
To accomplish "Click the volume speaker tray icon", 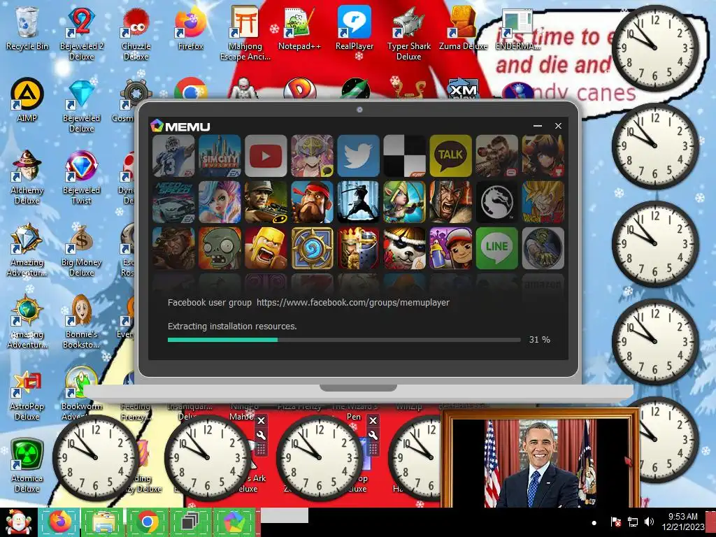I will click(648, 522).
